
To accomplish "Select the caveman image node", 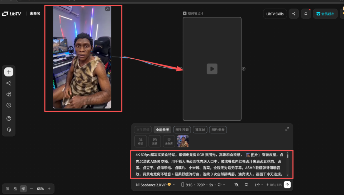I will (x=82, y=57).
